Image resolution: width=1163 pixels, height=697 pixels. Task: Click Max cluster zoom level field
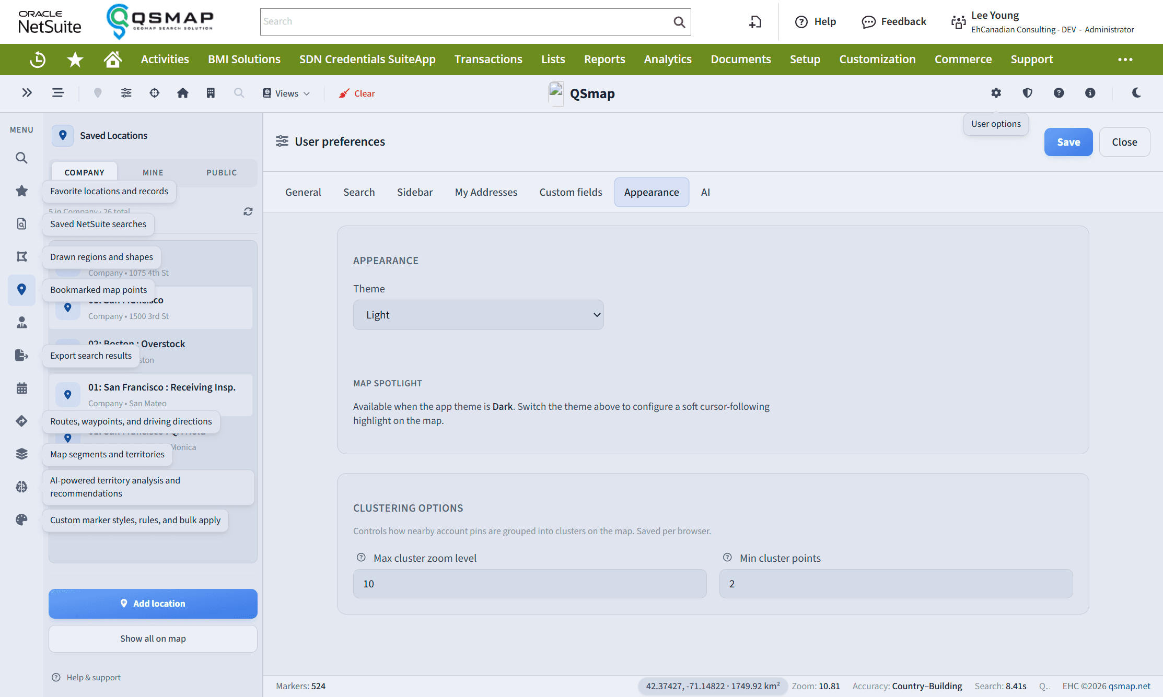(530, 584)
